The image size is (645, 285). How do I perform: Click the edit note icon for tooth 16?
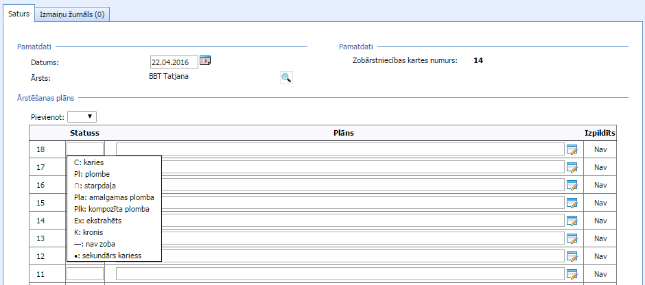(572, 185)
